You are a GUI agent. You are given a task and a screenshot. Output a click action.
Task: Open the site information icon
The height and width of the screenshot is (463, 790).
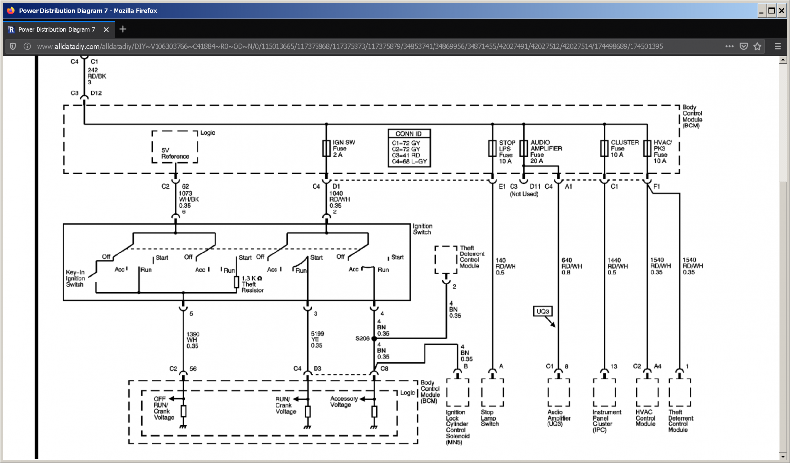coord(27,46)
